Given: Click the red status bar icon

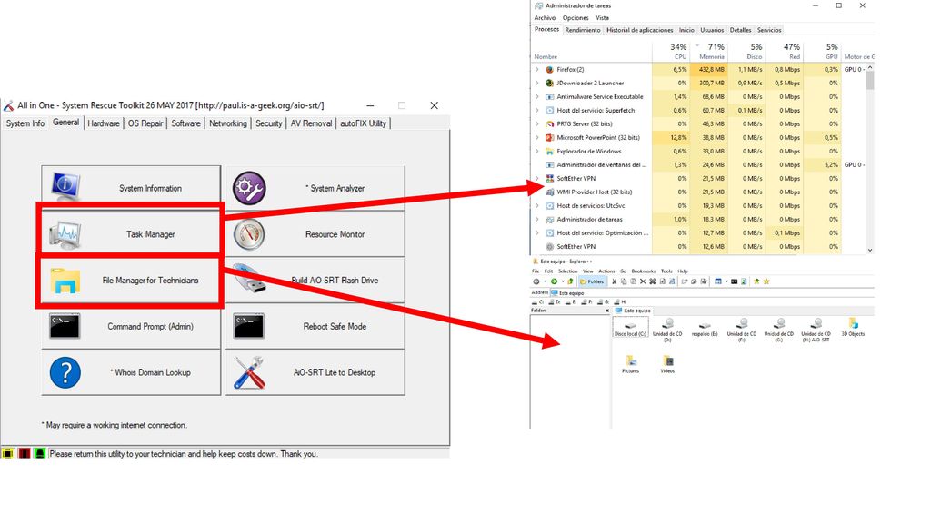Looking at the screenshot, I should pyautogui.click(x=24, y=453).
